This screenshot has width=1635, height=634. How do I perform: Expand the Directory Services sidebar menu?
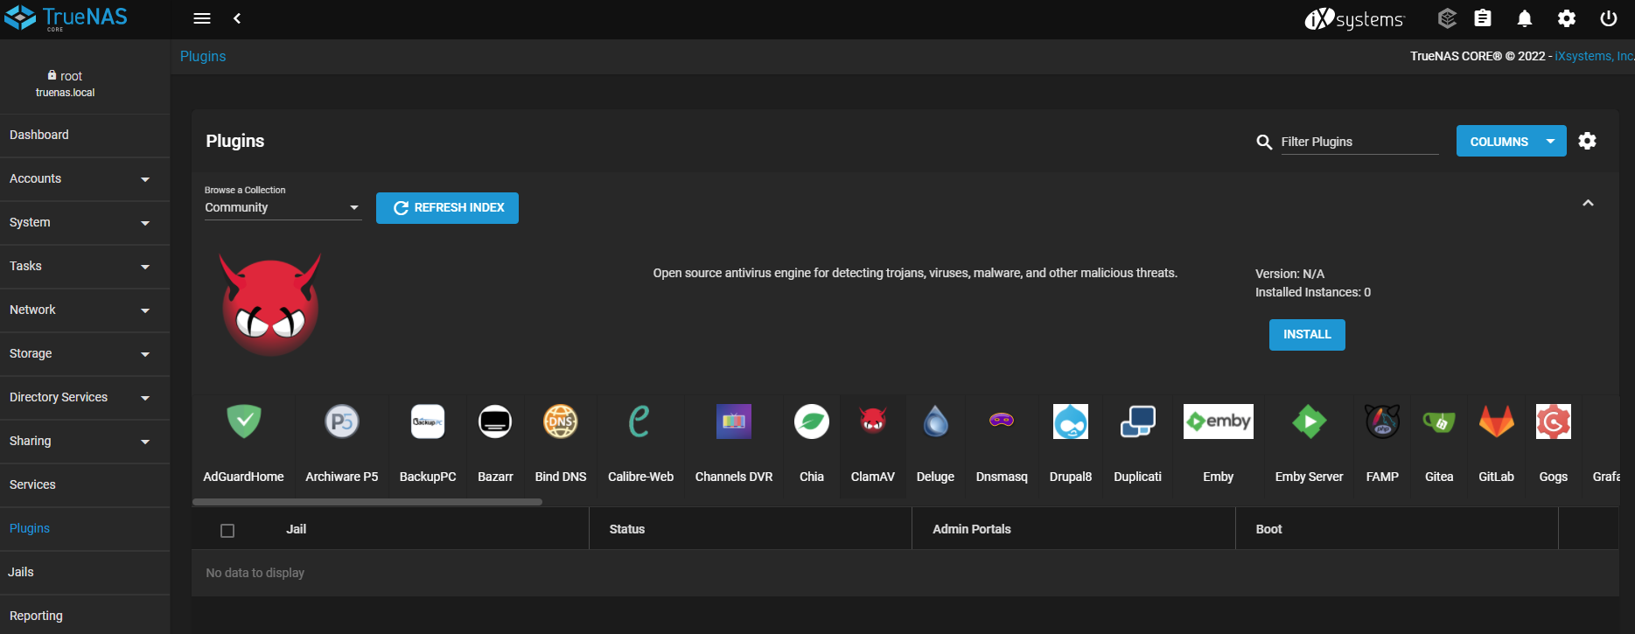85,398
